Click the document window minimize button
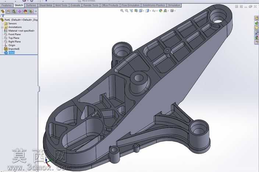 point(246,7)
